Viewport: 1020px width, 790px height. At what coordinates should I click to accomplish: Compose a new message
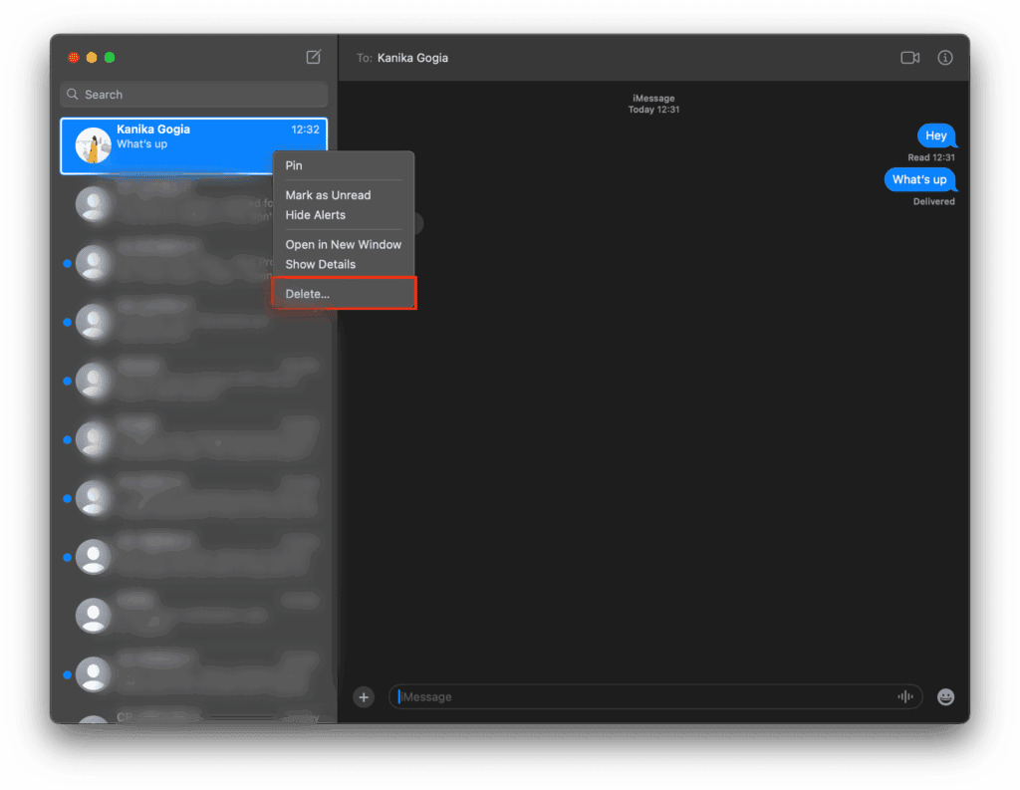tap(313, 57)
